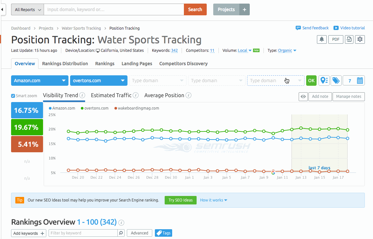Screen dimensions: 373x239
Task: Click the keyword filter search magnifier
Action: tap(120, 233)
